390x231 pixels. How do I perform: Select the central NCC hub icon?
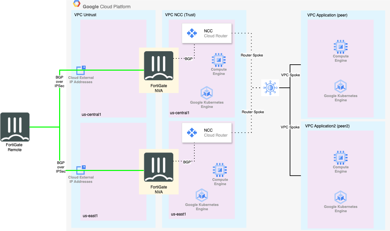coord(270,88)
